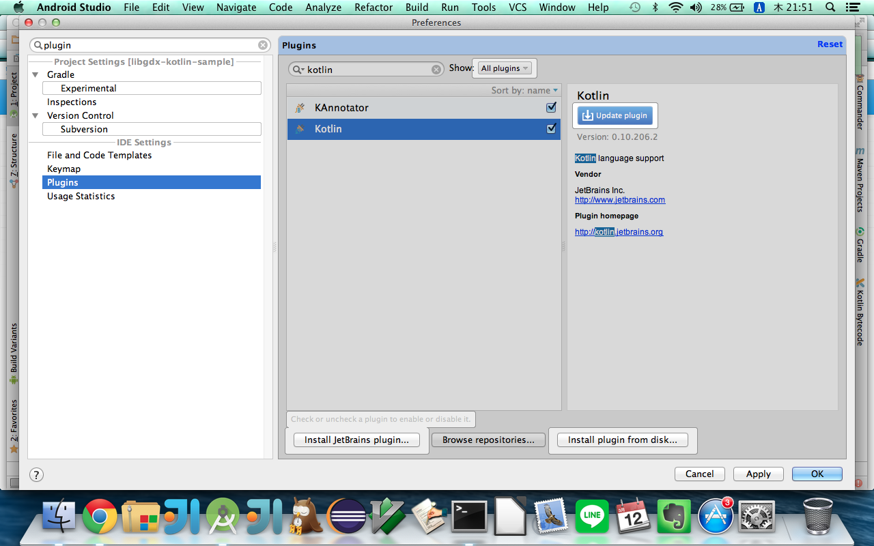Click the Apply button
Screen dimensions: 874x546
click(758, 474)
